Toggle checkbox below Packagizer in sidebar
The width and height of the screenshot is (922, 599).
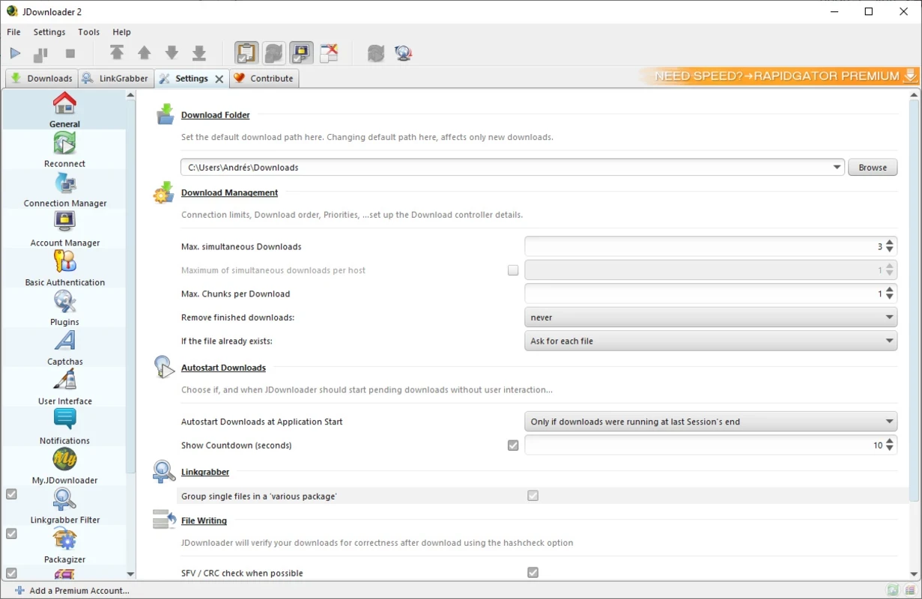[x=11, y=573]
